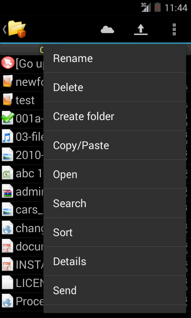Viewport: 191px width, 318px height.
Task: Tap the newfo folder icon
Action: pyautogui.click(x=8, y=81)
